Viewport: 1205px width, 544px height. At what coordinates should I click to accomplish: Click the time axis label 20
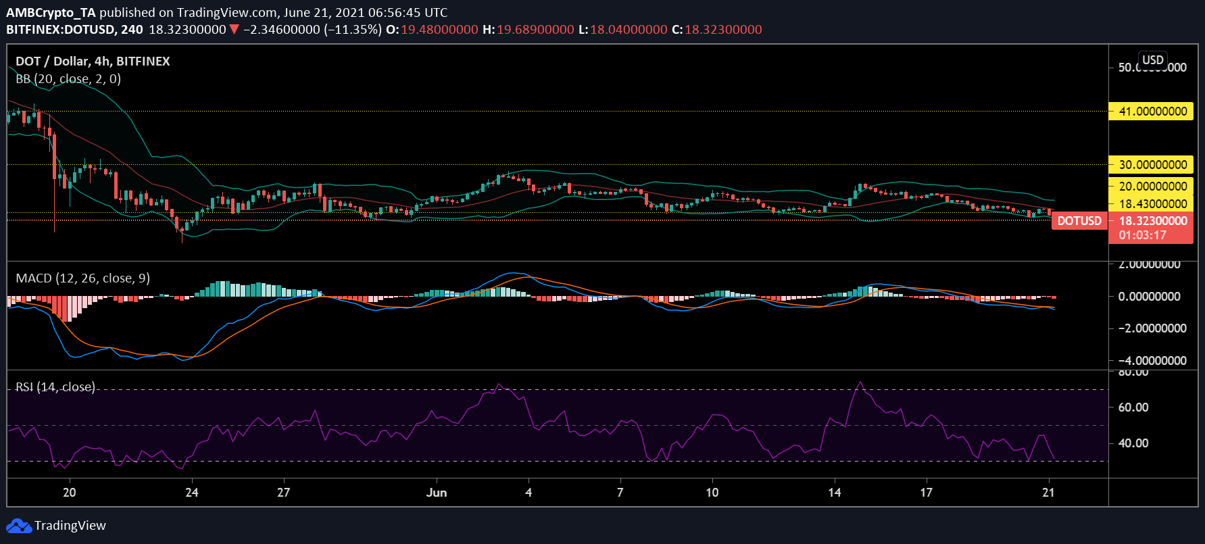pyautogui.click(x=70, y=492)
